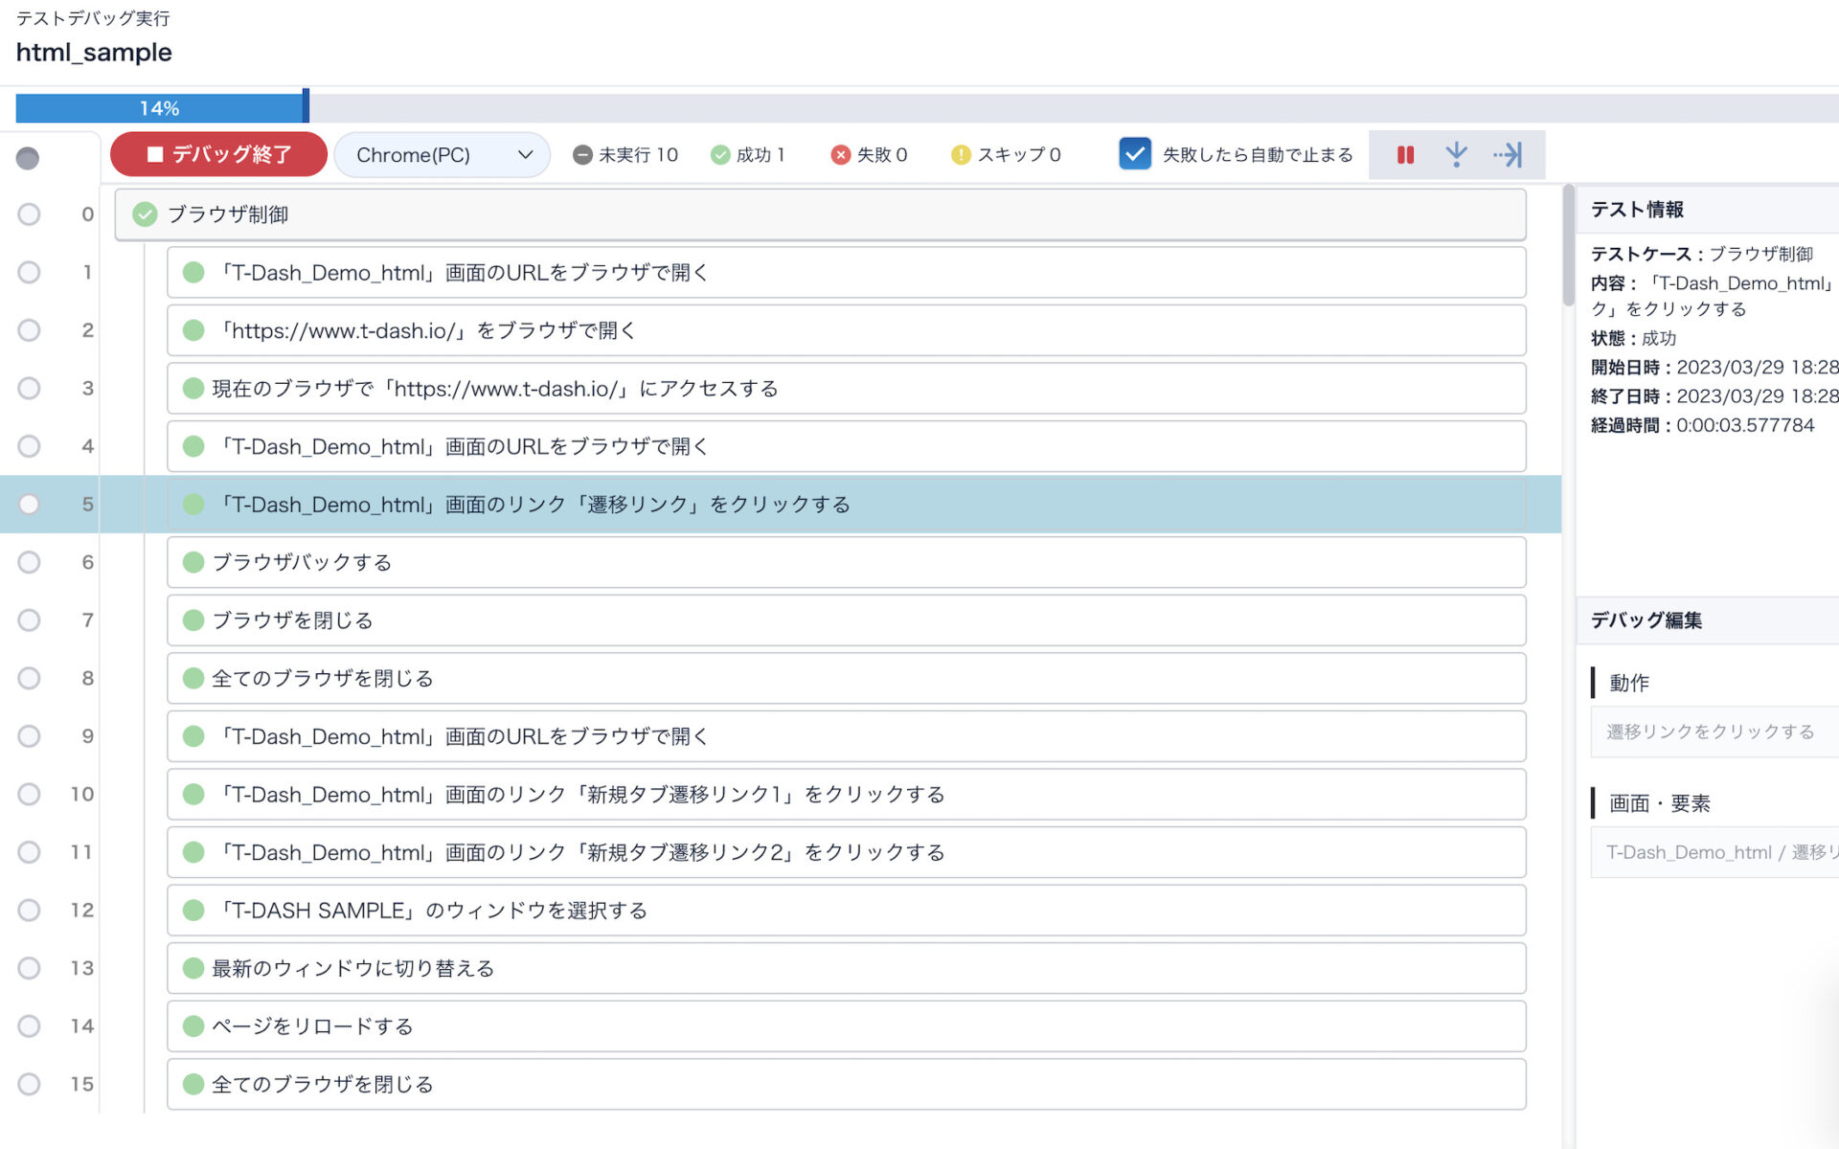Click the 14% progress bar
This screenshot has width=1839, height=1149.
pos(161,107)
